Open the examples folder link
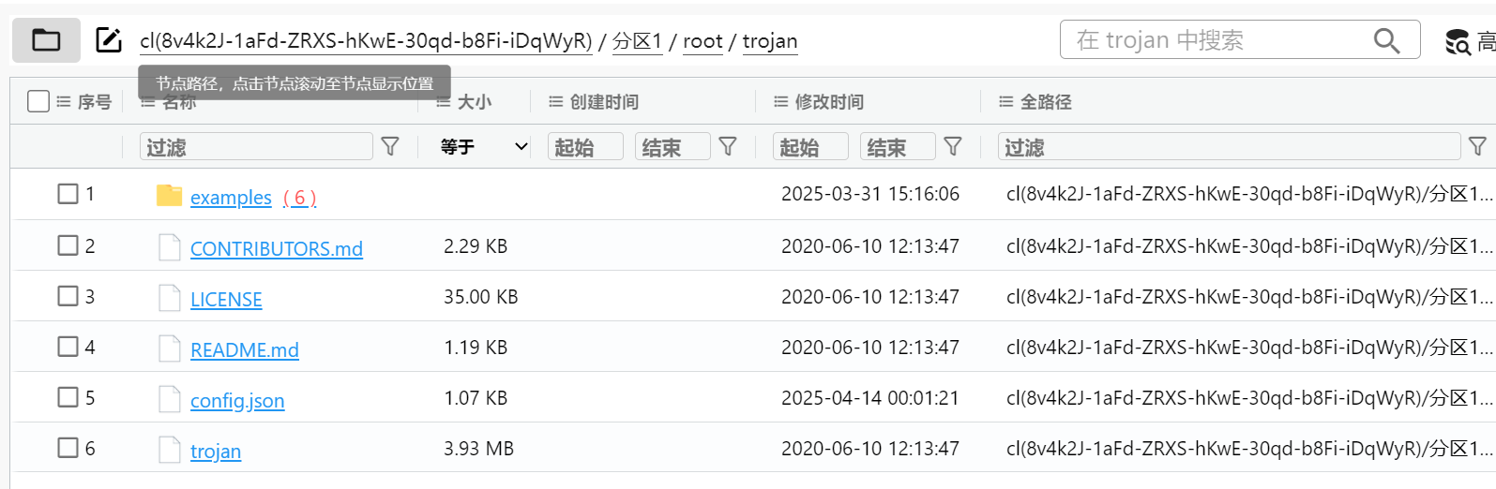 [x=231, y=198]
